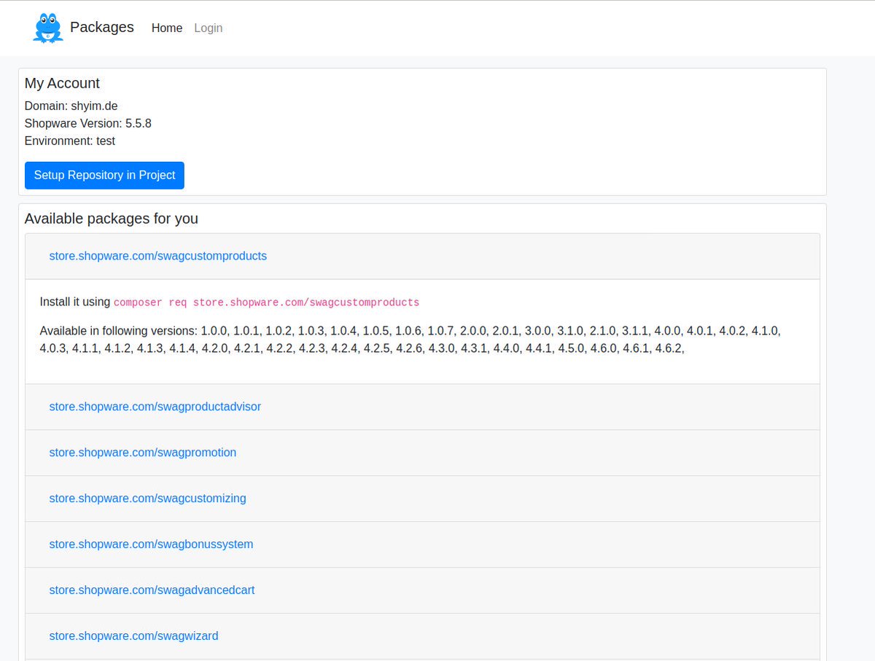Go to the Home nav item
The width and height of the screenshot is (875, 661).
(167, 28)
